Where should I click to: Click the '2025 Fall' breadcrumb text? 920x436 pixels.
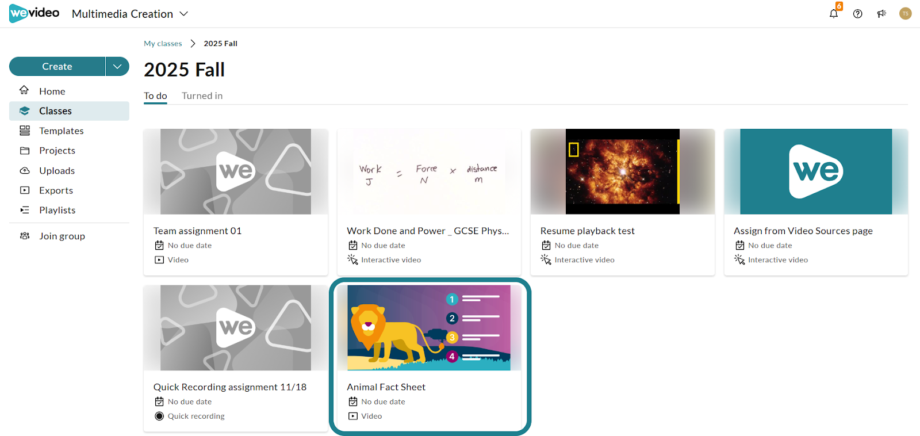[221, 44]
